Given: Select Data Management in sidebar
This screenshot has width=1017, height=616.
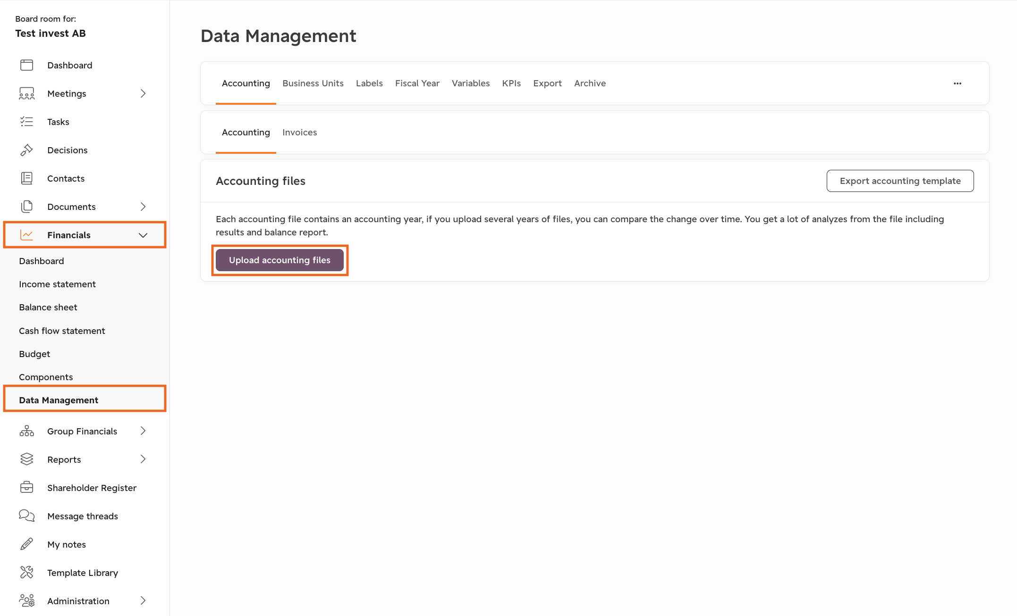Looking at the screenshot, I should coord(59,400).
